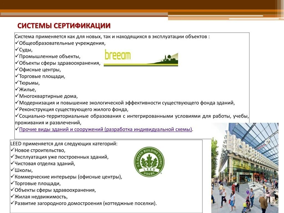The height and width of the screenshot is (213, 284).
Task: Click the shopping mall photo
Action: coord(245,168)
